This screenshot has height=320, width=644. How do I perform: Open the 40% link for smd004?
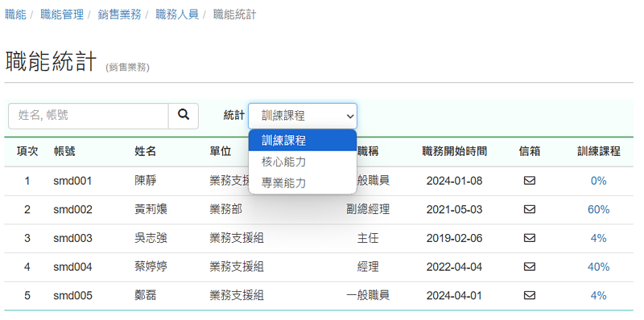[598, 267]
